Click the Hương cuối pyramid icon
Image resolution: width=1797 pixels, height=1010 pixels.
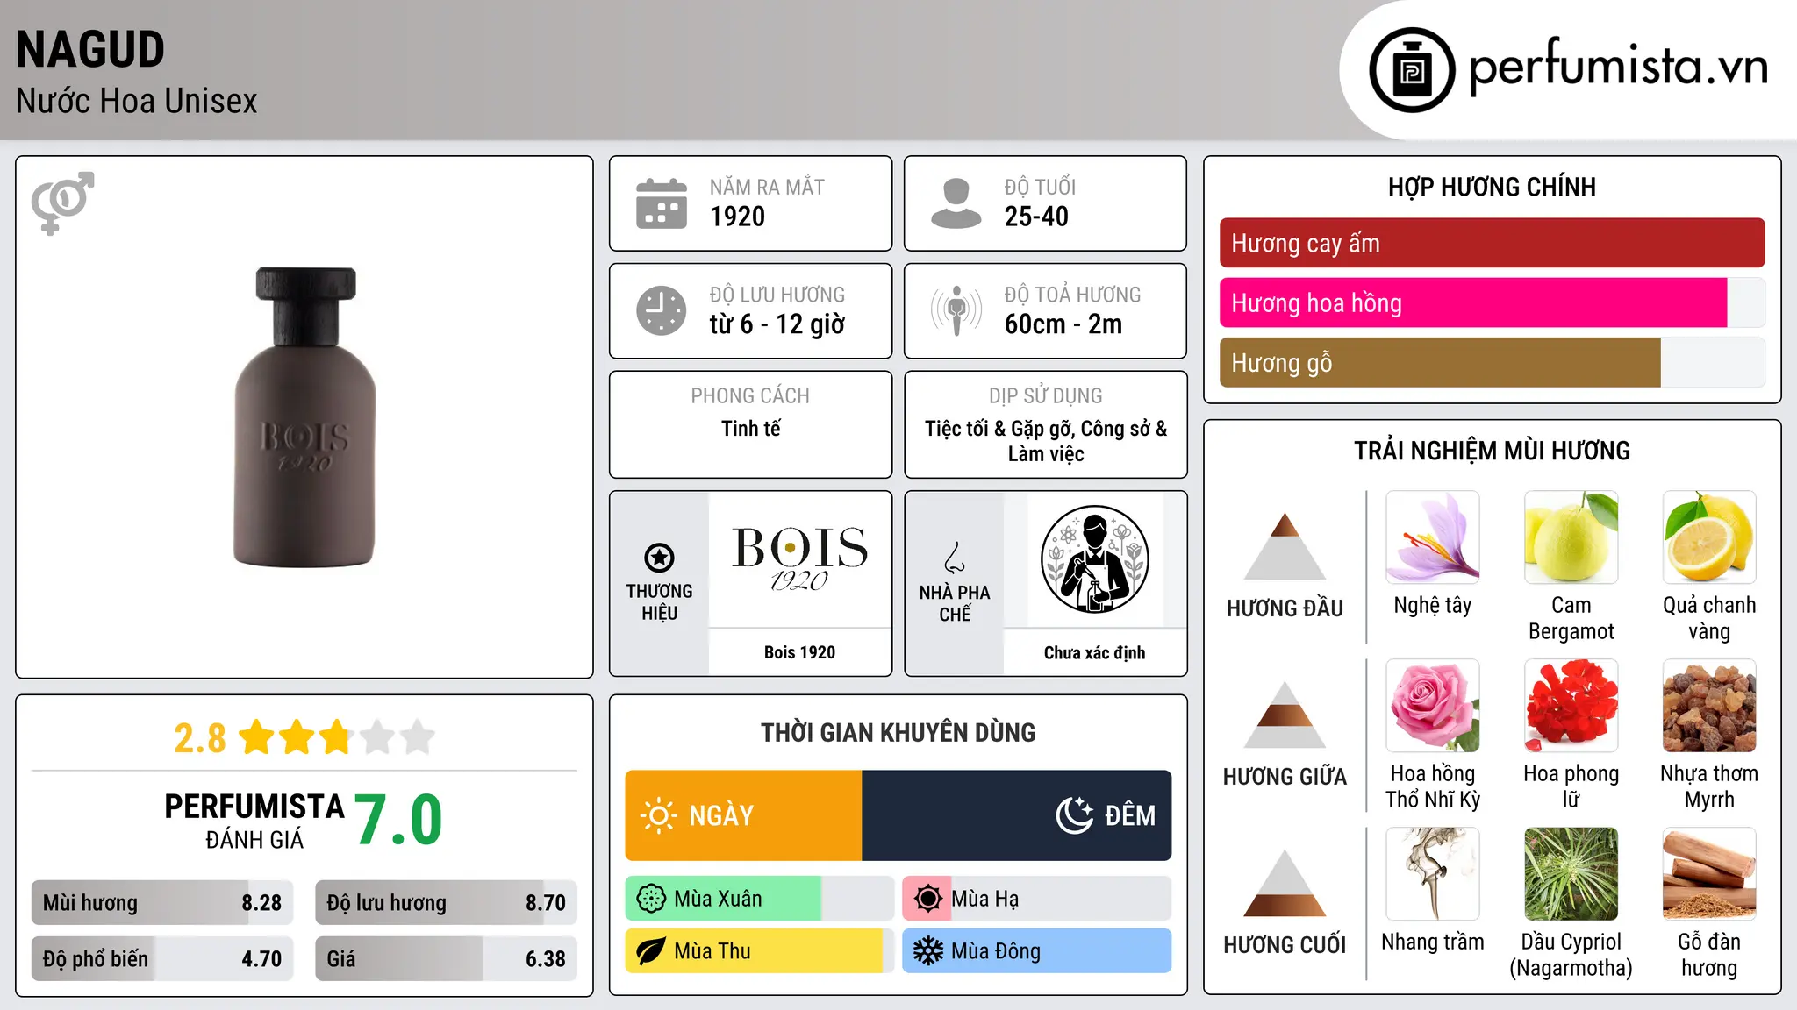click(x=1285, y=883)
